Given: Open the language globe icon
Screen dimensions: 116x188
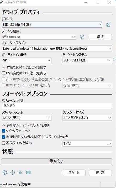Looking at the screenshot, I should pyautogui.click(x=5, y=173).
